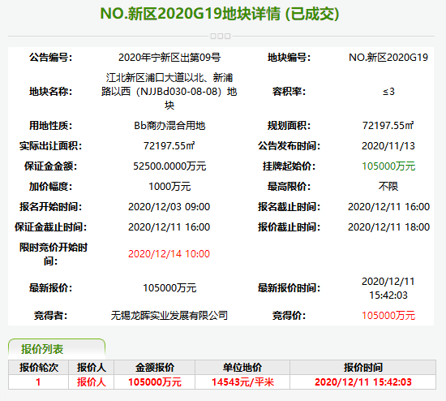The image size is (446, 401).
Task: Open the 报价列表 tab
Action: pos(57,348)
